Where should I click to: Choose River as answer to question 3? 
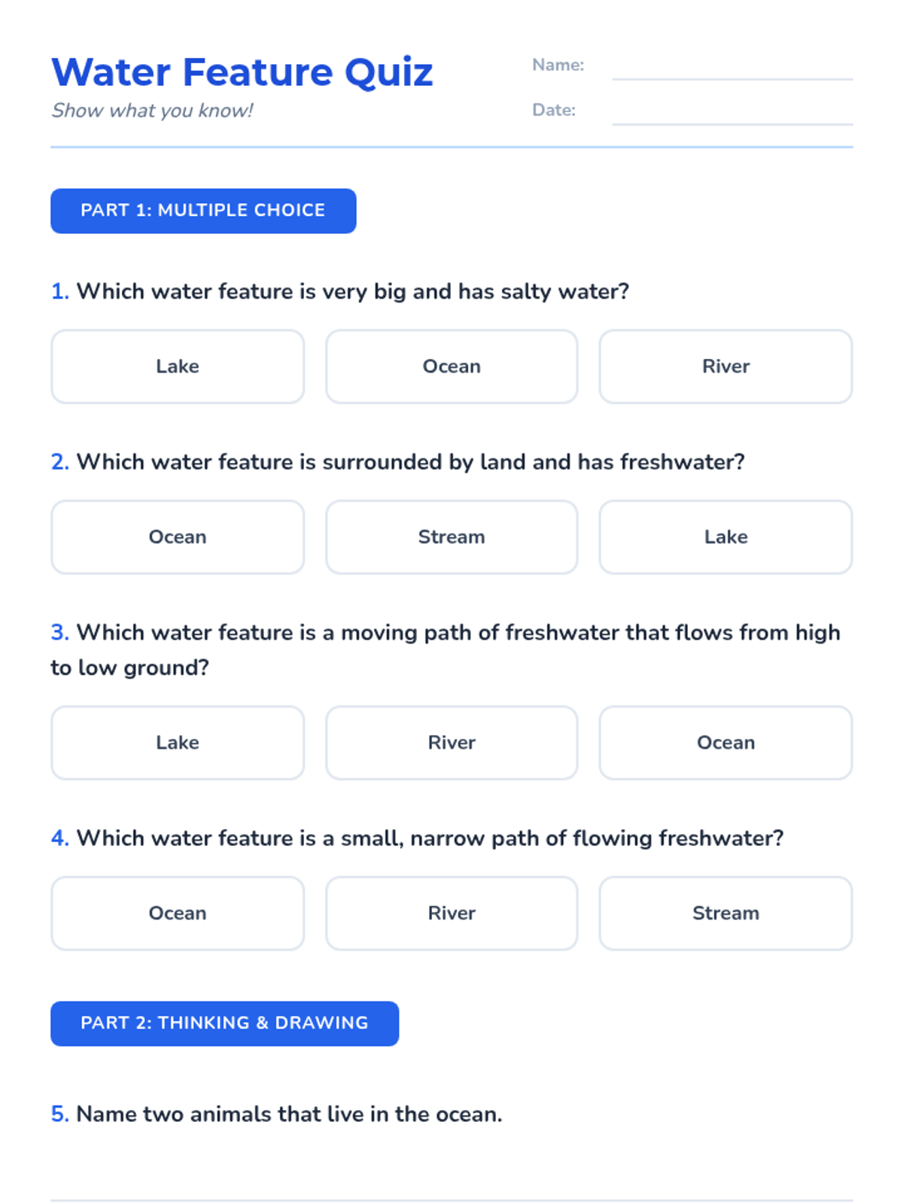click(x=451, y=743)
